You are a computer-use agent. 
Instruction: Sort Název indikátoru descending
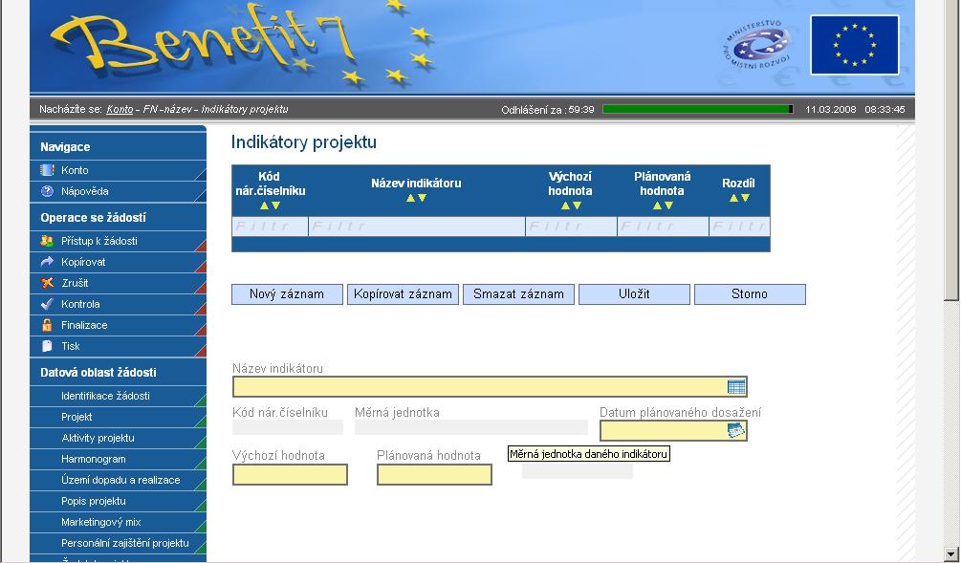click(x=422, y=198)
